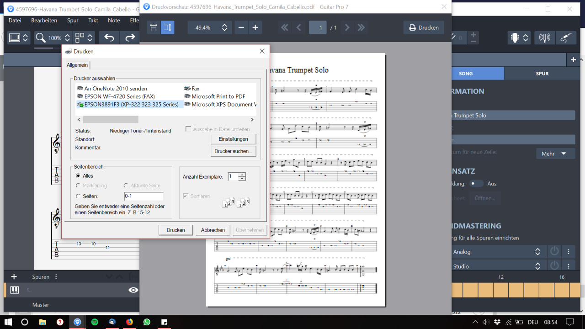Select fit-to-height view in print preview
Screen dimensions: 585x329
(167, 27)
